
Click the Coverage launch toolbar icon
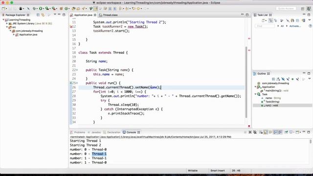[x=47, y=9]
